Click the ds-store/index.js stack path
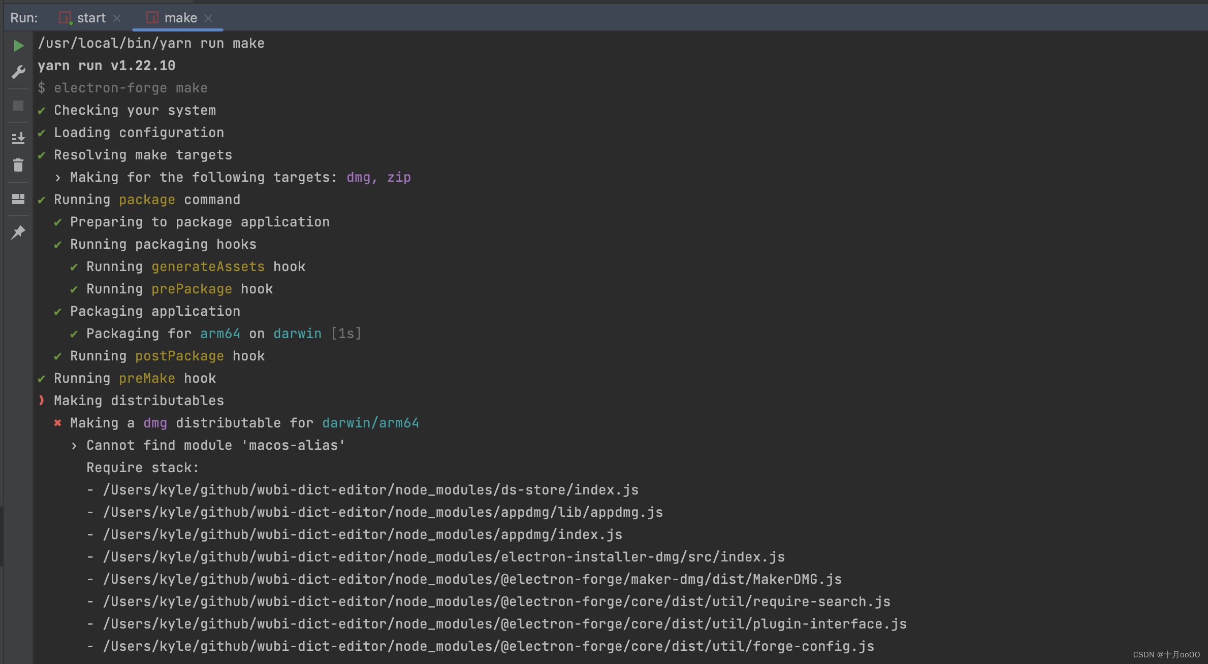Image resolution: width=1208 pixels, height=664 pixels. point(371,490)
